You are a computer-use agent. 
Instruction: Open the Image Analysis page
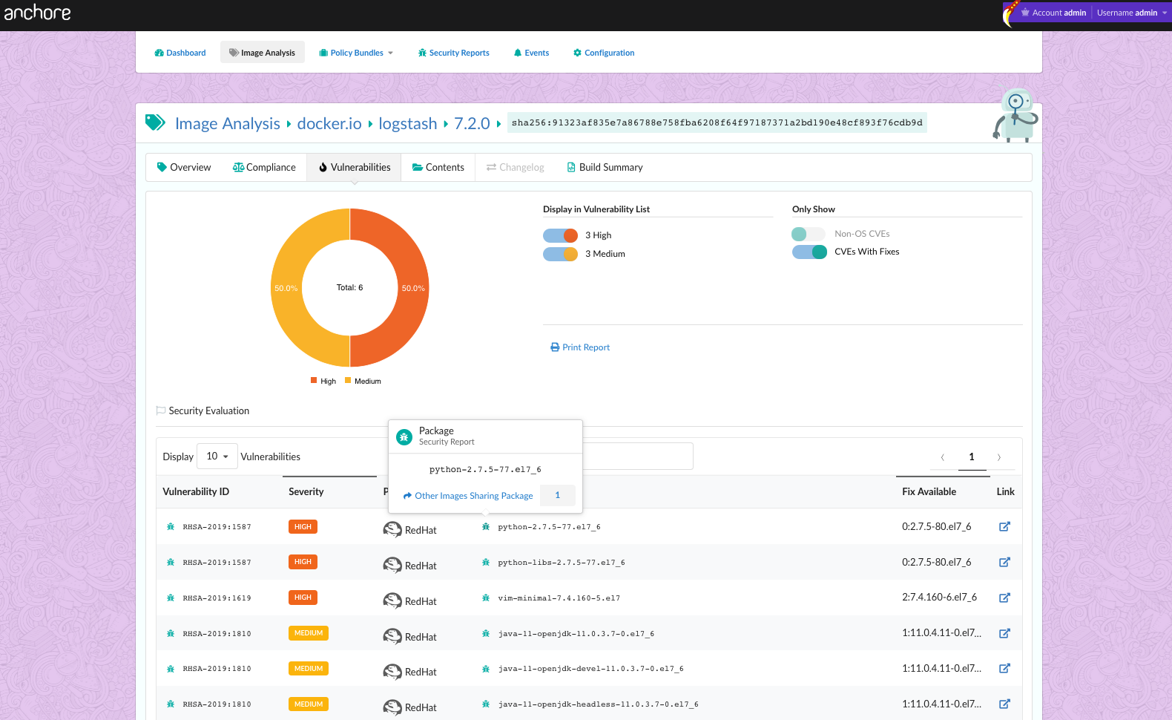[263, 53]
